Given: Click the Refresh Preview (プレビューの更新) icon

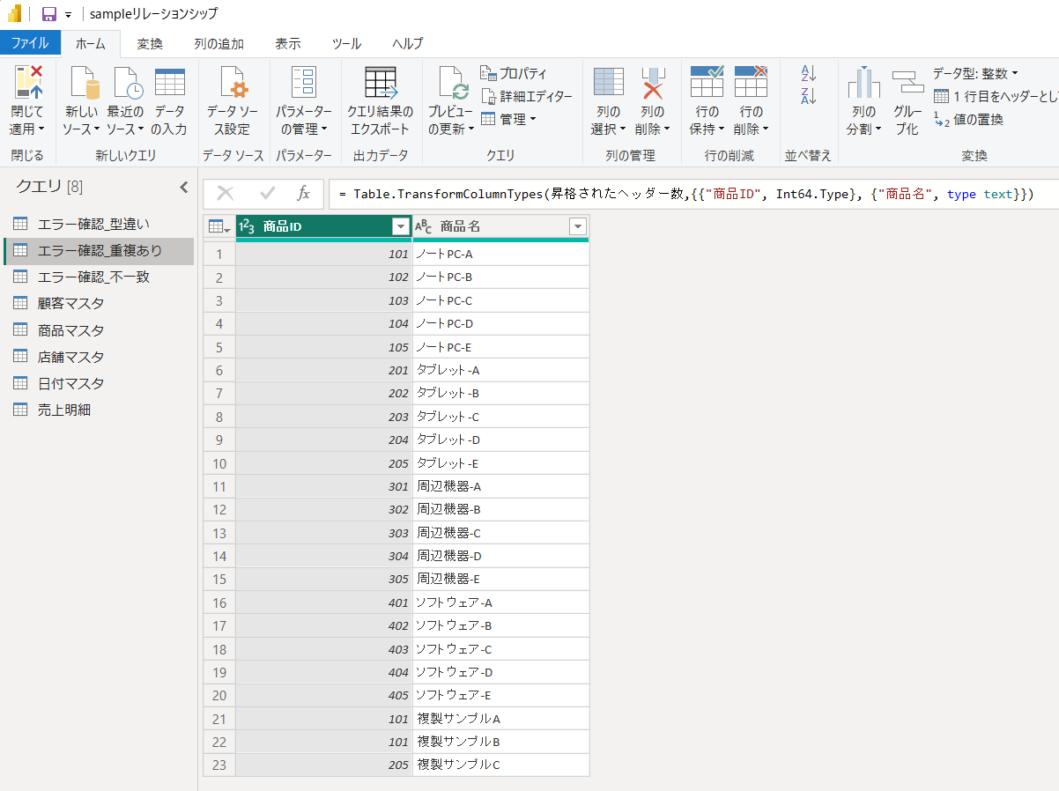Looking at the screenshot, I should click(x=452, y=82).
